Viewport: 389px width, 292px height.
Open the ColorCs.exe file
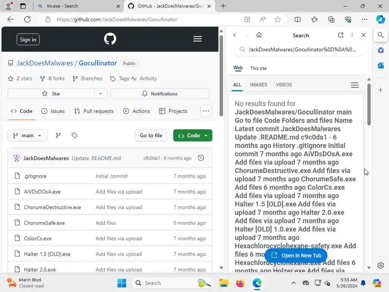38,238
